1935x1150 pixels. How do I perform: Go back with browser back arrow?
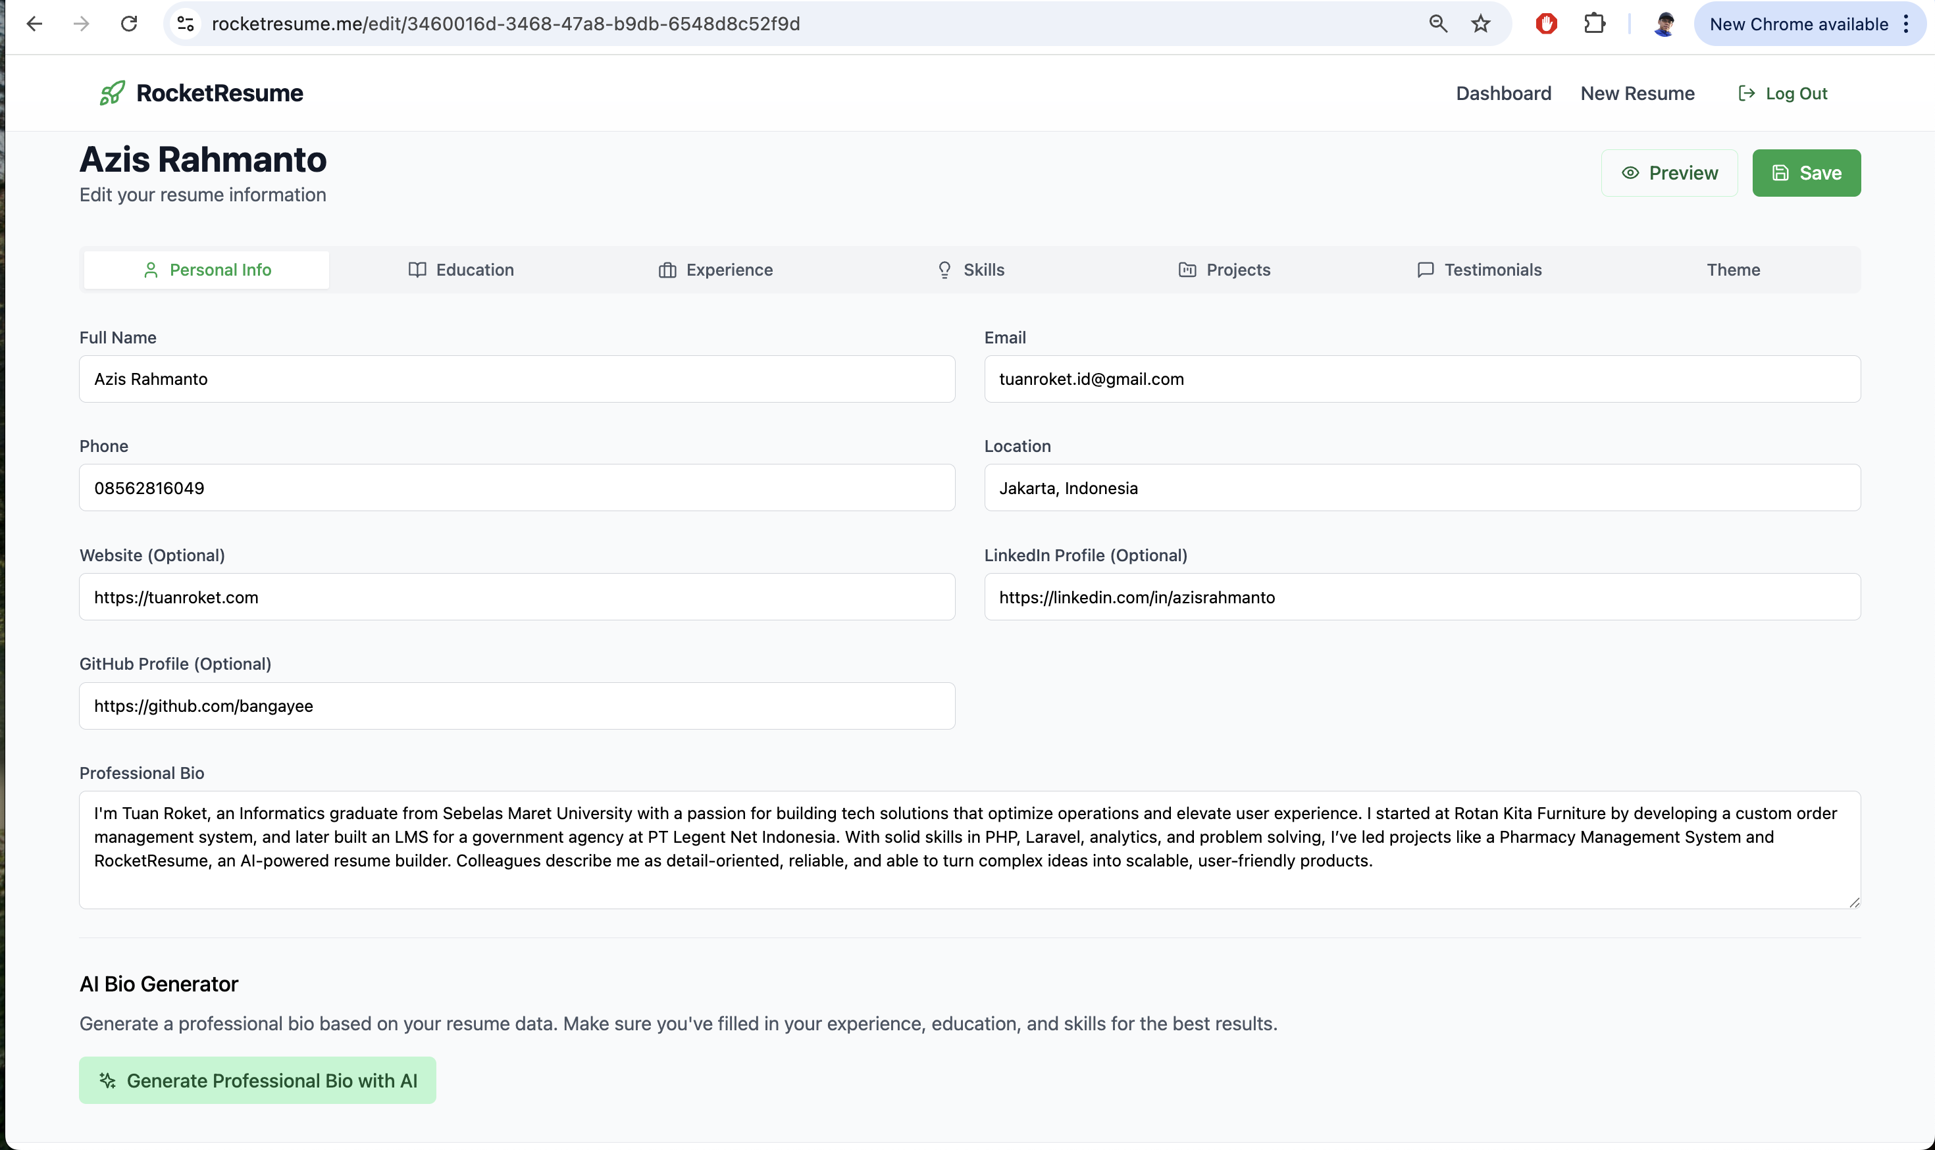coord(34,24)
